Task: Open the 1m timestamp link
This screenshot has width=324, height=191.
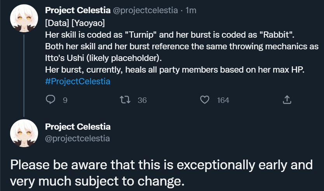Action: [191, 10]
